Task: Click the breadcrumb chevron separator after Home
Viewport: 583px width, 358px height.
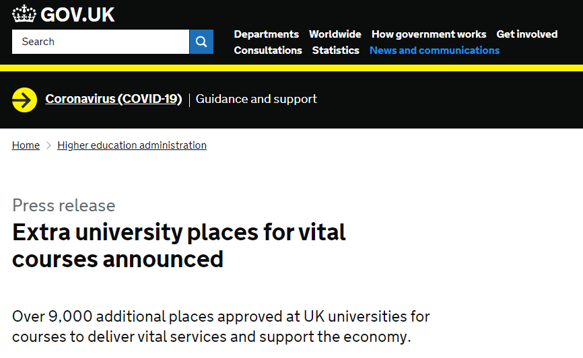Action: coord(48,145)
